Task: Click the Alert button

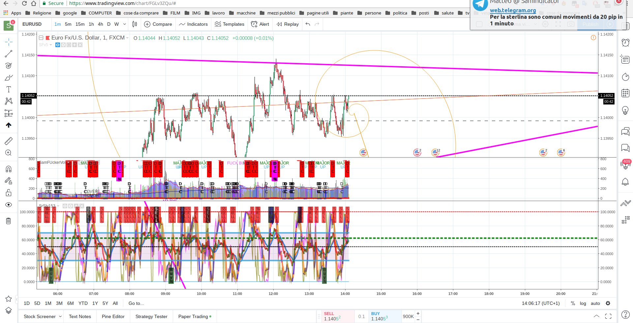Action: (x=260, y=24)
